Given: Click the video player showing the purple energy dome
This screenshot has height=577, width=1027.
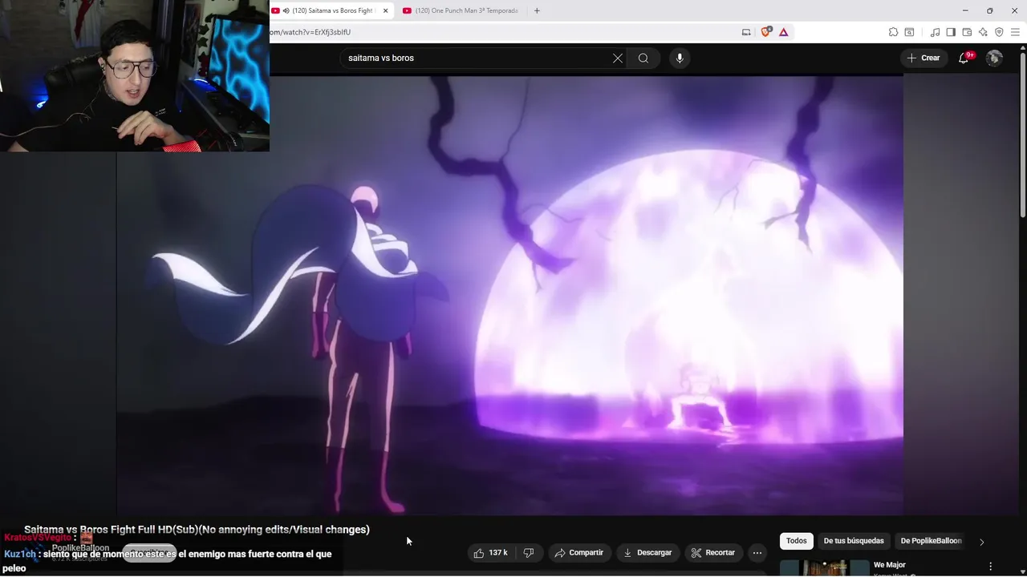Looking at the screenshot, I should 509,295.
